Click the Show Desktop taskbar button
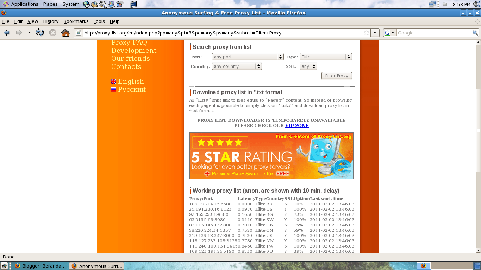This screenshot has height=270, width=481. click(x=4, y=266)
